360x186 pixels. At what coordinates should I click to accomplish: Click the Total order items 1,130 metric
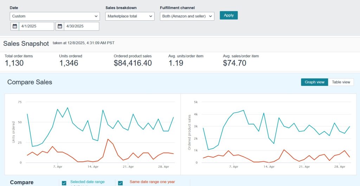(x=14, y=63)
